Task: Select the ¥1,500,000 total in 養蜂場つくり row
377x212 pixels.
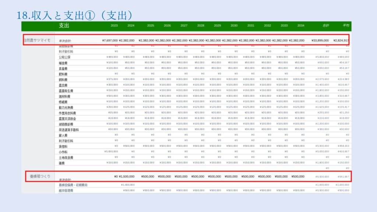Action: coord(127,176)
